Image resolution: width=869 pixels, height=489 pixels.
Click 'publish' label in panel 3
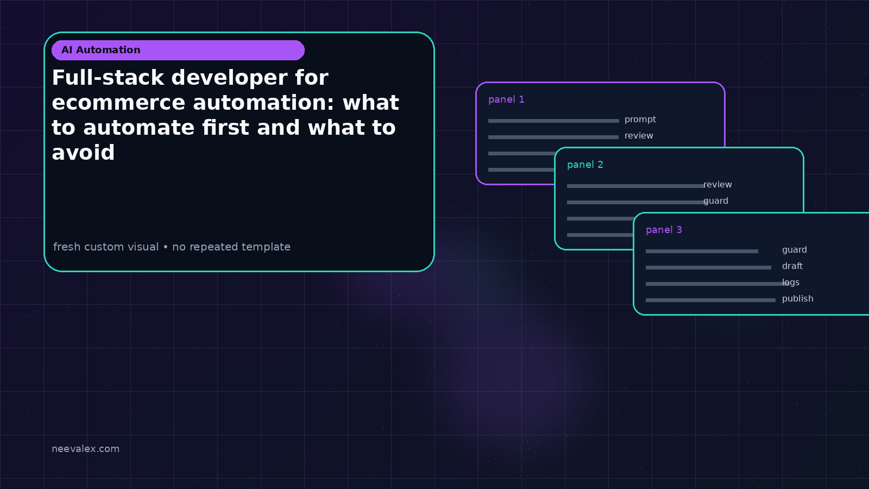click(x=798, y=299)
